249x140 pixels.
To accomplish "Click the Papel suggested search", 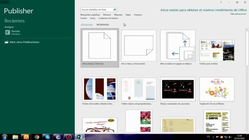I will (x=128, y=15).
